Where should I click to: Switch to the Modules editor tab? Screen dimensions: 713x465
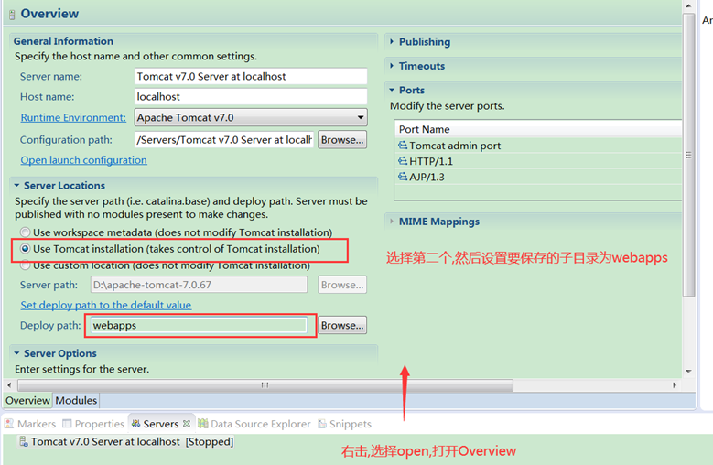tap(76, 400)
